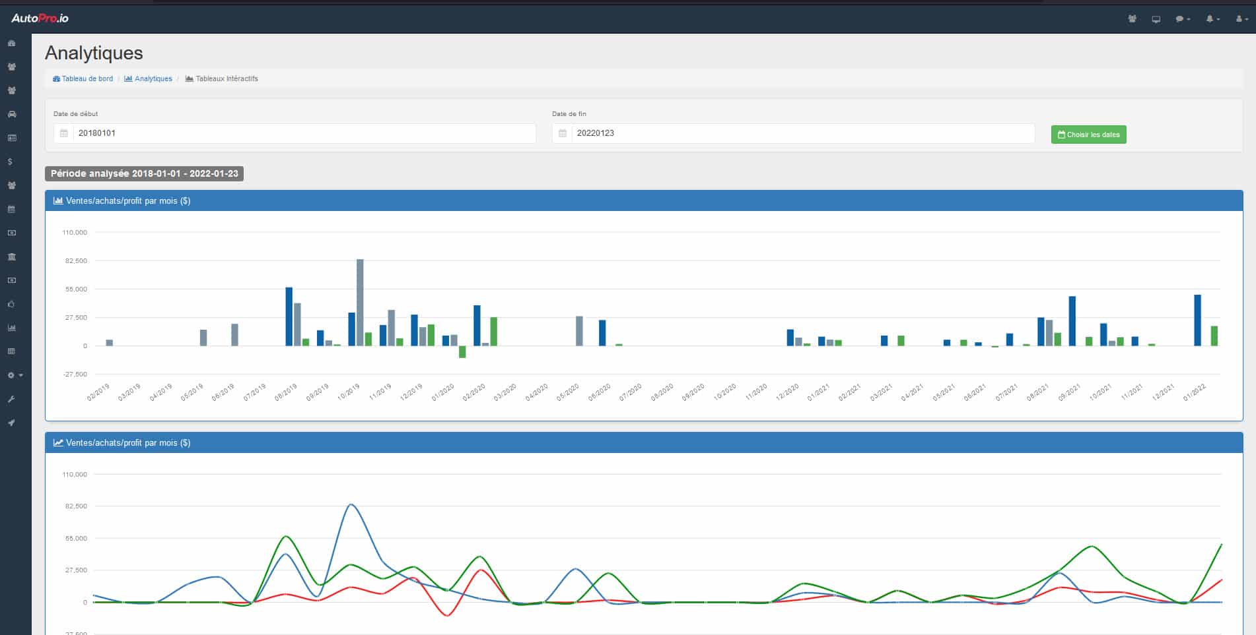Expand the gear settings dropdown in the sidebar
The image size is (1256, 635).
point(15,375)
